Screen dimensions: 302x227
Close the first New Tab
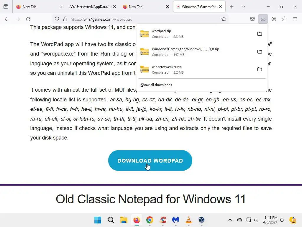61,7
